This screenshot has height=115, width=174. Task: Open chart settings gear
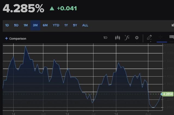[137, 38]
